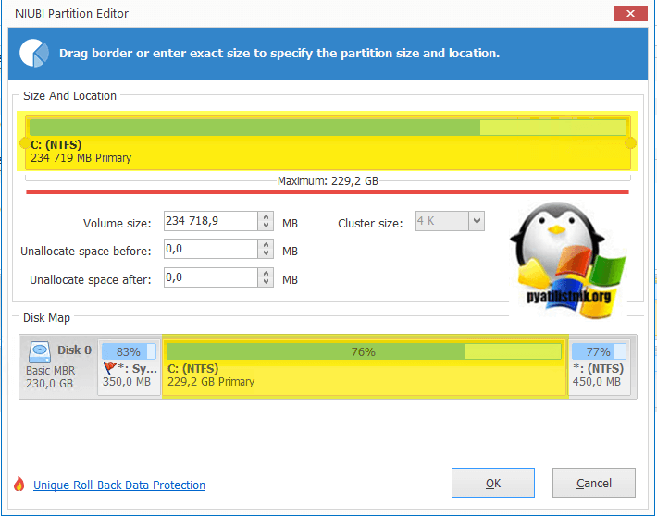Increase Unallocate space before value
The image size is (657, 516).
(x=266, y=245)
